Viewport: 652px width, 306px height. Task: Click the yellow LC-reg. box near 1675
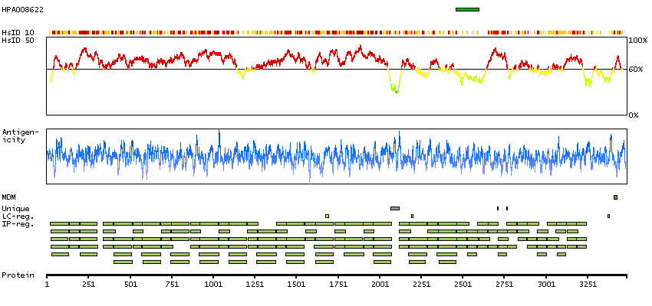click(x=327, y=216)
